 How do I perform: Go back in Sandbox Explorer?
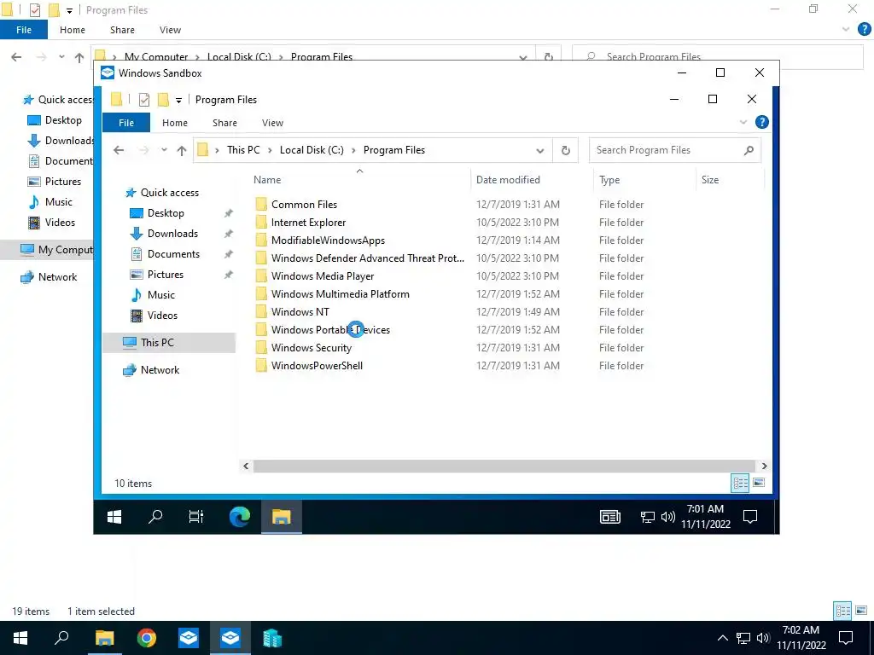(x=119, y=150)
